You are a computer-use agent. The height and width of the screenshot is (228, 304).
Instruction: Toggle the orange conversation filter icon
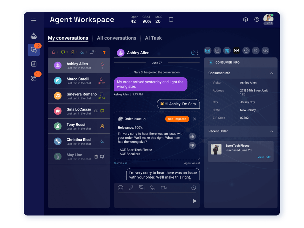click(104, 52)
